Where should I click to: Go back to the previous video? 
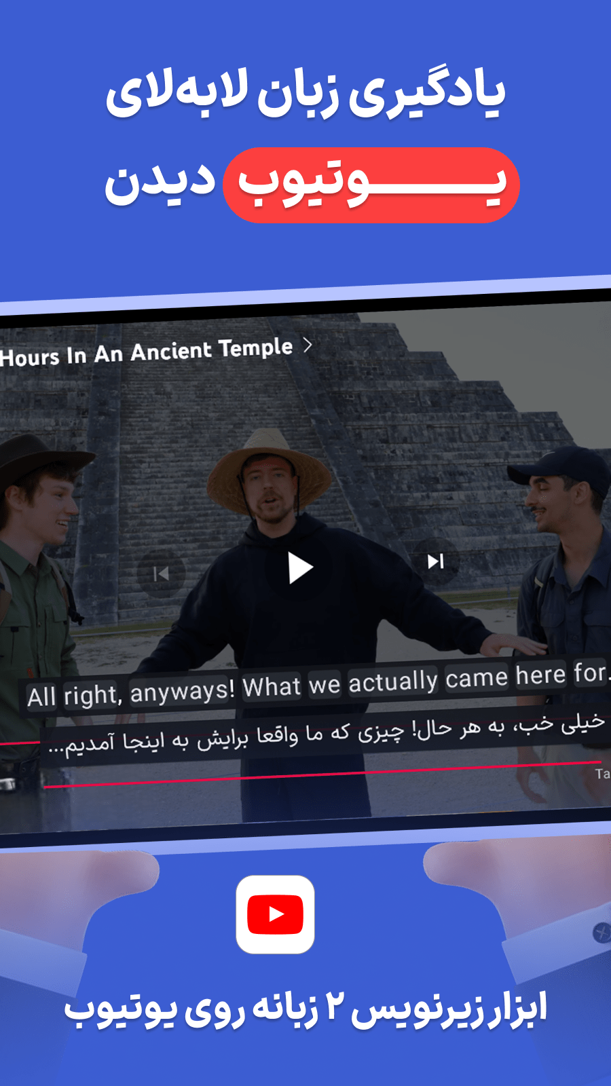coord(161,574)
